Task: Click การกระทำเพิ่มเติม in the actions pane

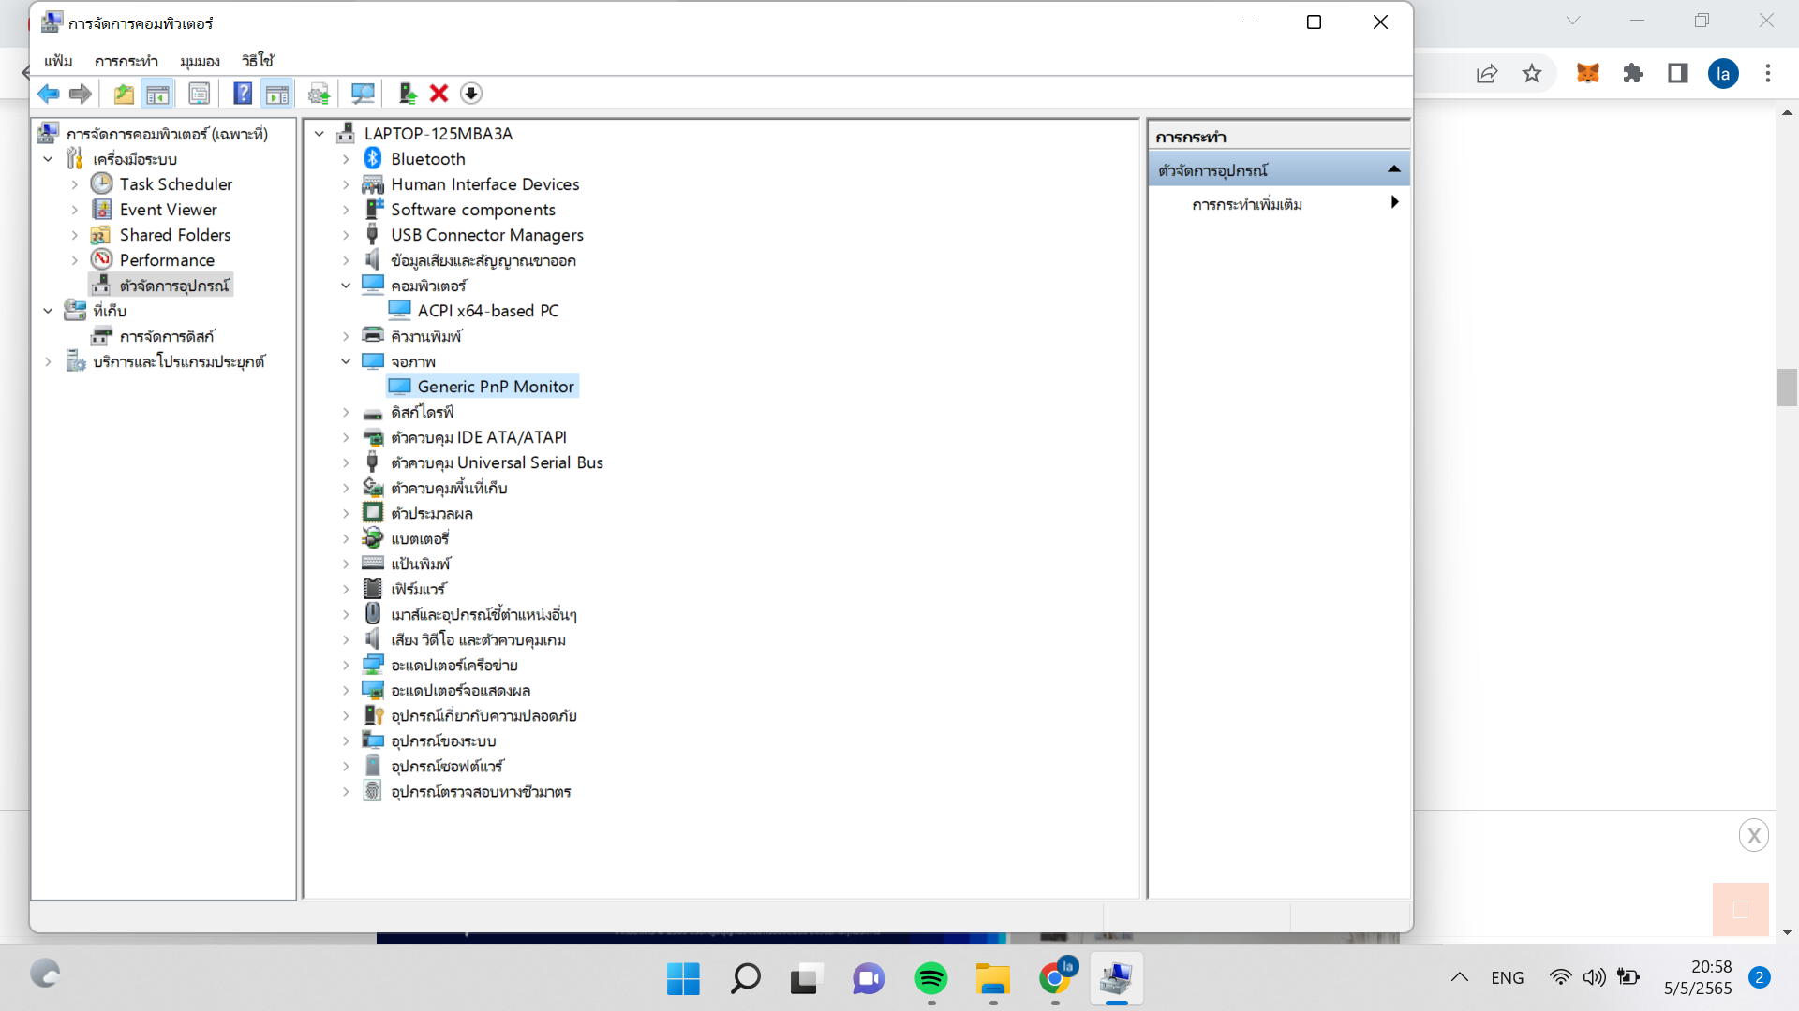Action: (x=1247, y=204)
